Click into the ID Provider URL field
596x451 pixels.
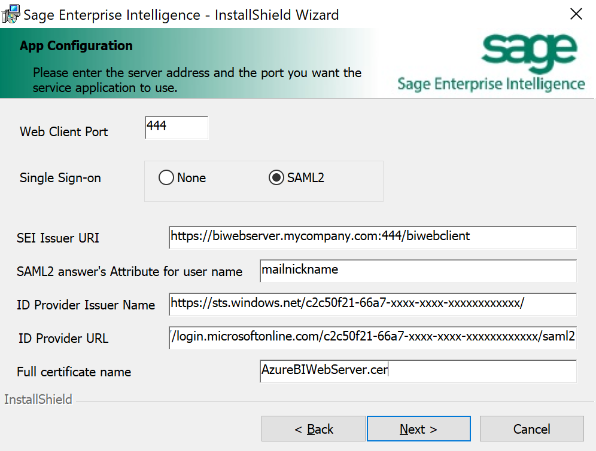pyautogui.click(x=372, y=338)
